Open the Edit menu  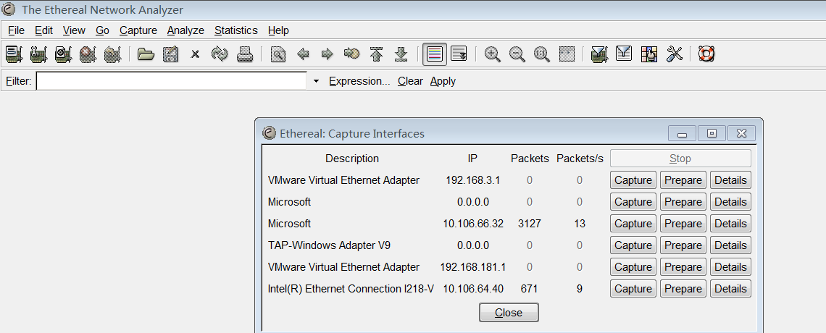click(x=43, y=30)
